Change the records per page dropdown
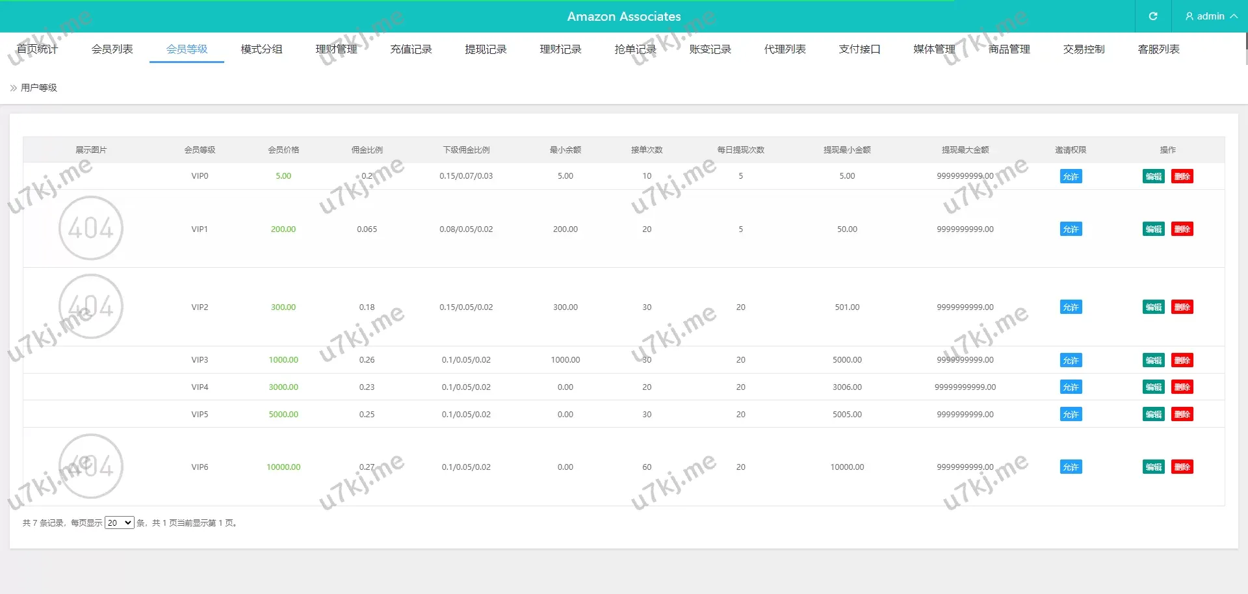The width and height of the screenshot is (1248, 594). pyautogui.click(x=120, y=523)
